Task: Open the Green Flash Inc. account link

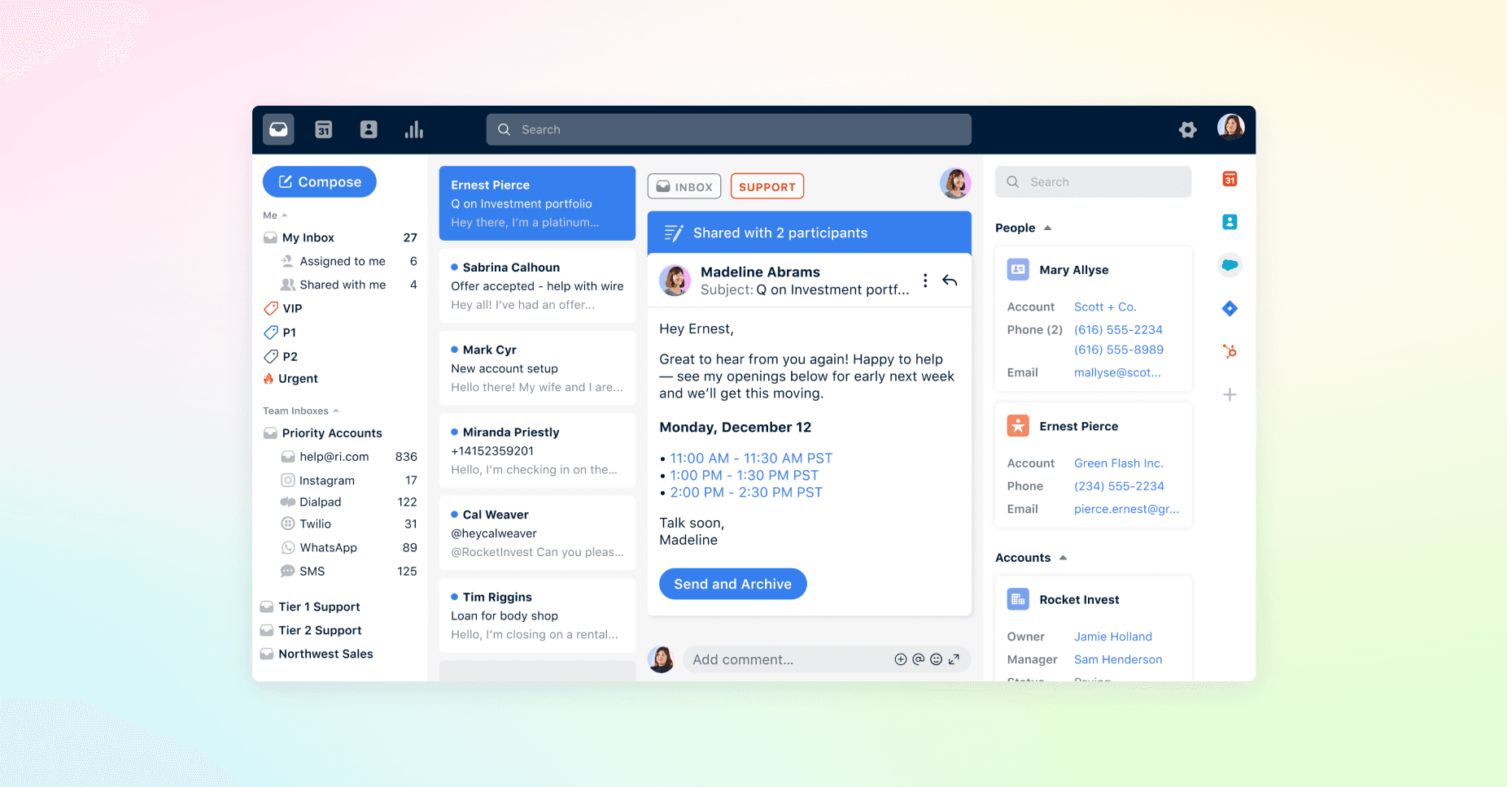Action: pyautogui.click(x=1119, y=463)
